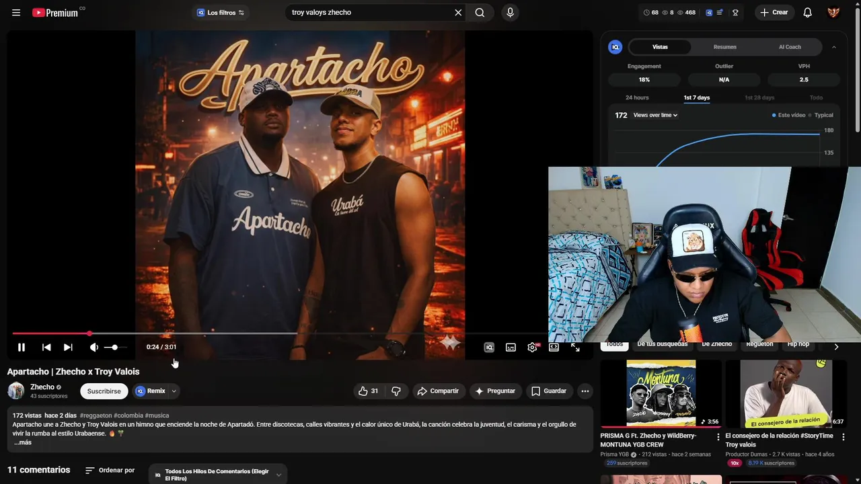Click the Crear button
The width and height of the screenshot is (861, 484).
point(774,12)
